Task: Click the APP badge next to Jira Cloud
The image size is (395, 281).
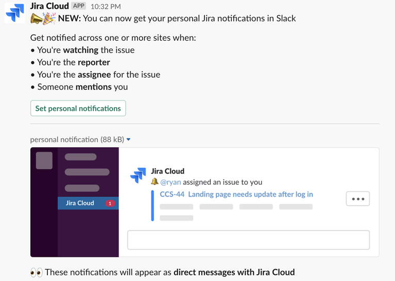Action: click(79, 6)
